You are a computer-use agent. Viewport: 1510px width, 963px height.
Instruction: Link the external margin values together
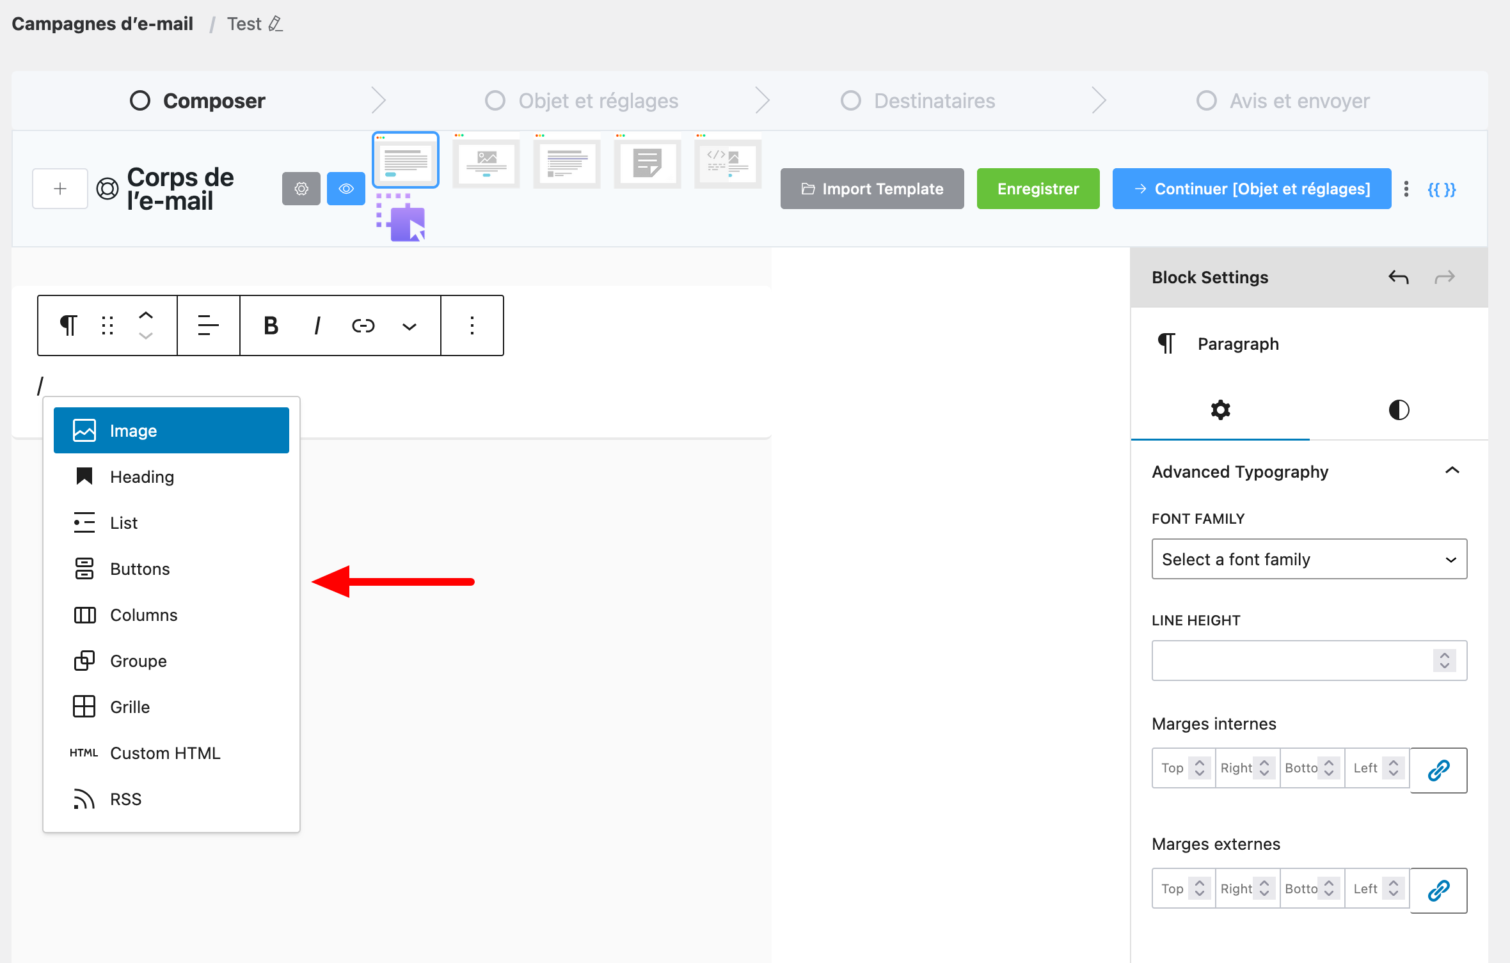(1438, 890)
